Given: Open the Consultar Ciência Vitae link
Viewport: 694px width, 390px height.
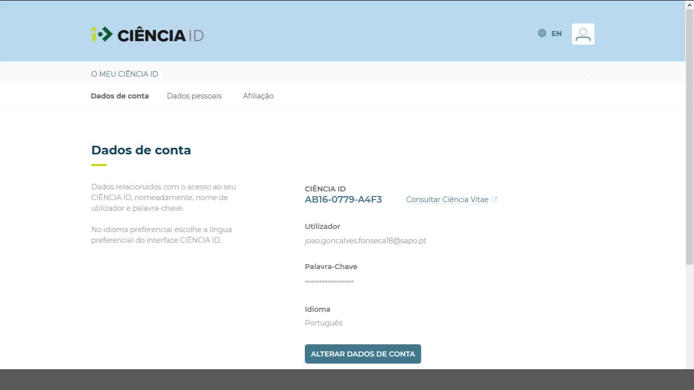Looking at the screenshot, I should point(447,200).
